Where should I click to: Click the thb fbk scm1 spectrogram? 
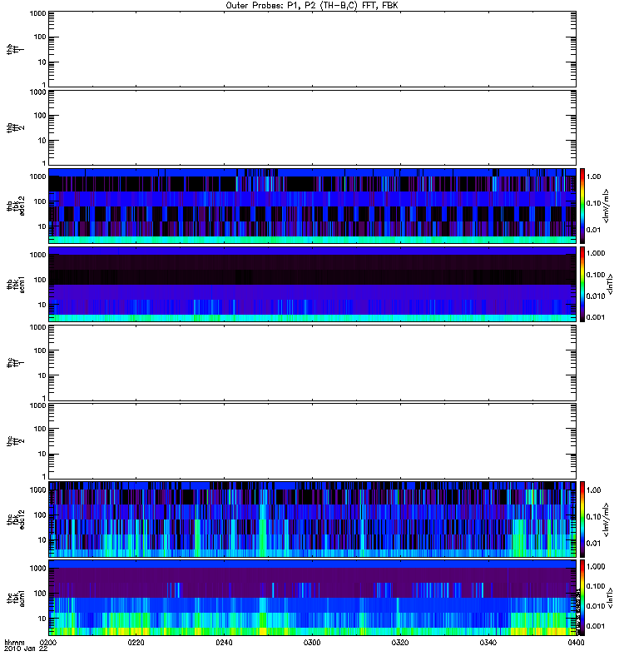click(312, 284)
